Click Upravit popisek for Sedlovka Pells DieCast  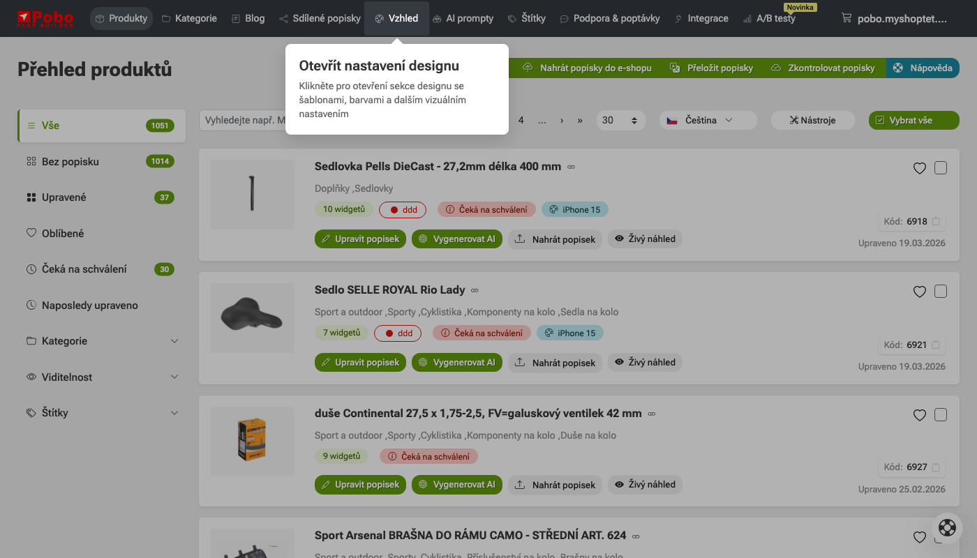(x=360, y=239)
